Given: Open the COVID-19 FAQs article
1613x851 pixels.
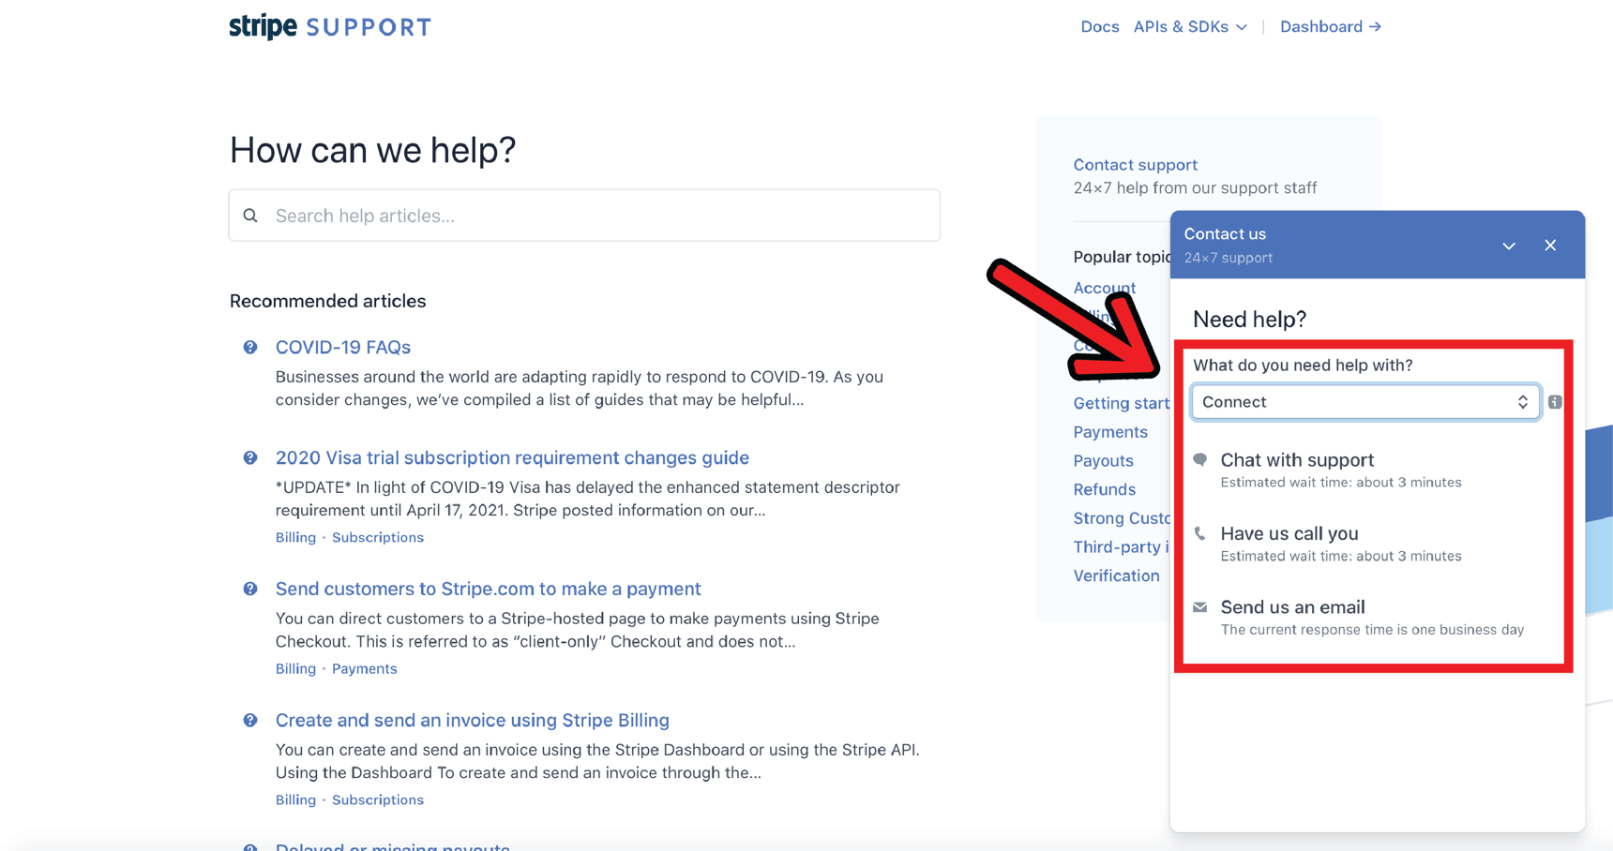Looking at the screenshot, I should click(x=342, y=347).
